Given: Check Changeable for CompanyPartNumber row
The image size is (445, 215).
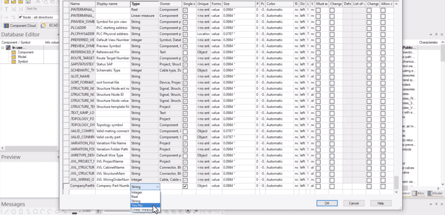Looking at the screenshot, I should click(332, 186).
